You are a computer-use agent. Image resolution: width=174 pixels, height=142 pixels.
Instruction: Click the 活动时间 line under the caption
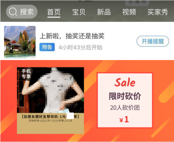click(50, 121)
